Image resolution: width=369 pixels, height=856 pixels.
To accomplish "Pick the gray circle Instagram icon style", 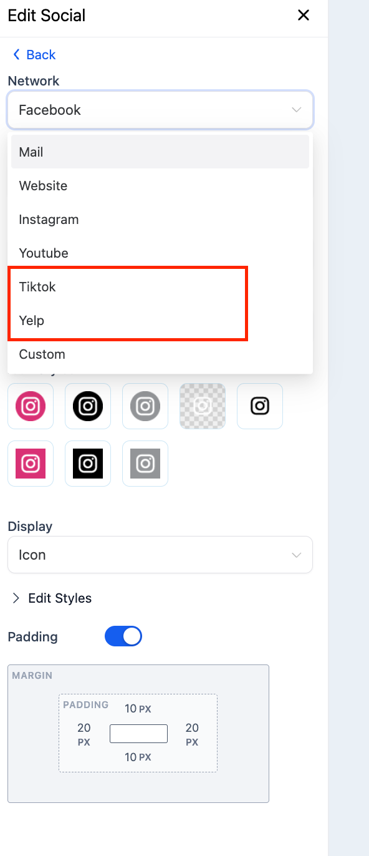I will coord(145,406).
